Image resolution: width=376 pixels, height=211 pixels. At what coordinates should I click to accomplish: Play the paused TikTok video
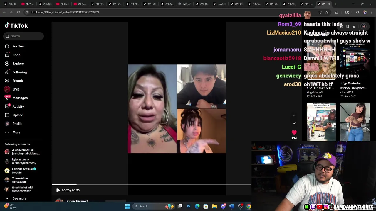(58, 190)
